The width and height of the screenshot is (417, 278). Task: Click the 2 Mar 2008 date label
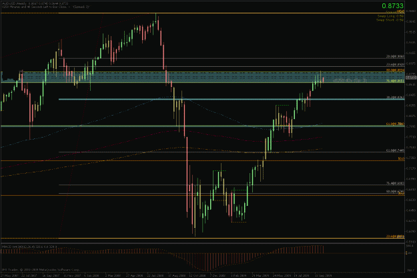pyautogui.click(x=113, y=275)
